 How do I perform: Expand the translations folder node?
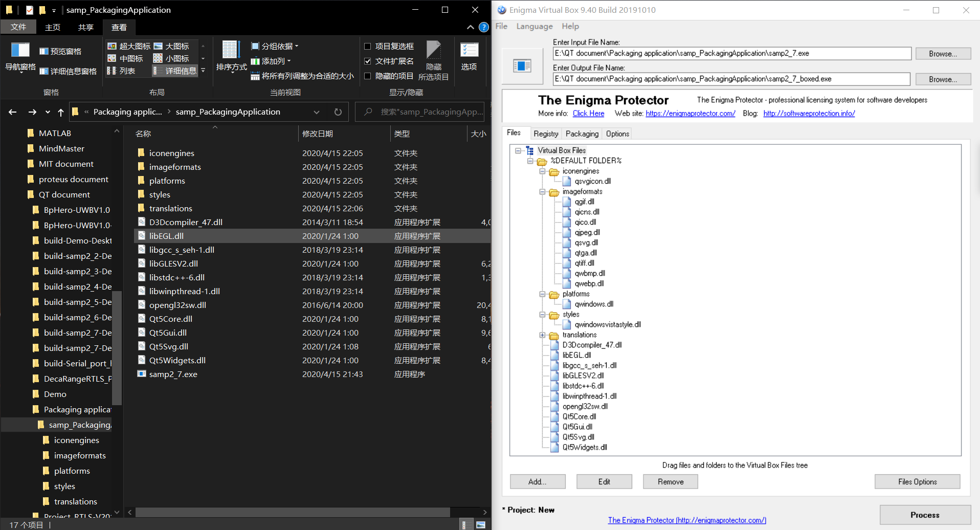coord(543,335)
